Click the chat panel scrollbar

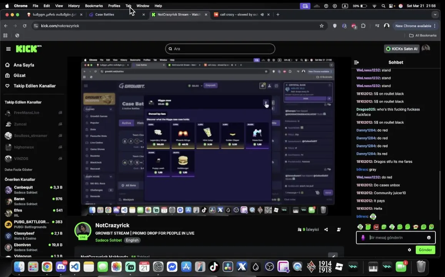pyautogui.click(x=440, y=196)
